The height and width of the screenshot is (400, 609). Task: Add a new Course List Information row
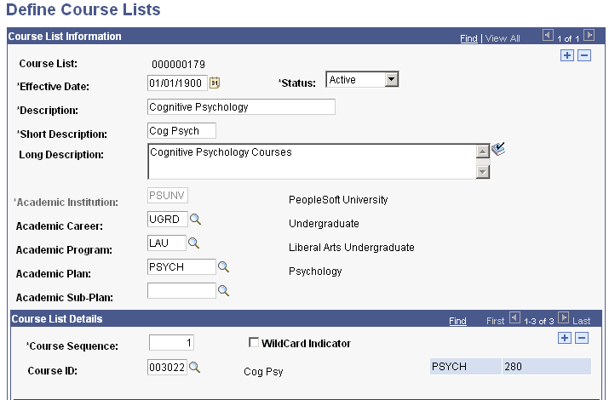(567, 55)
